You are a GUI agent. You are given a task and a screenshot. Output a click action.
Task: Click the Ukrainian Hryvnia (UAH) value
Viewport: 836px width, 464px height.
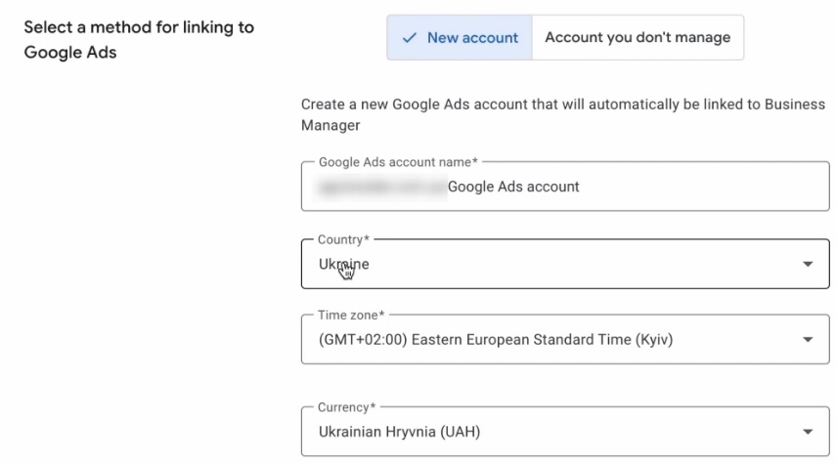(x=400, y=431)
